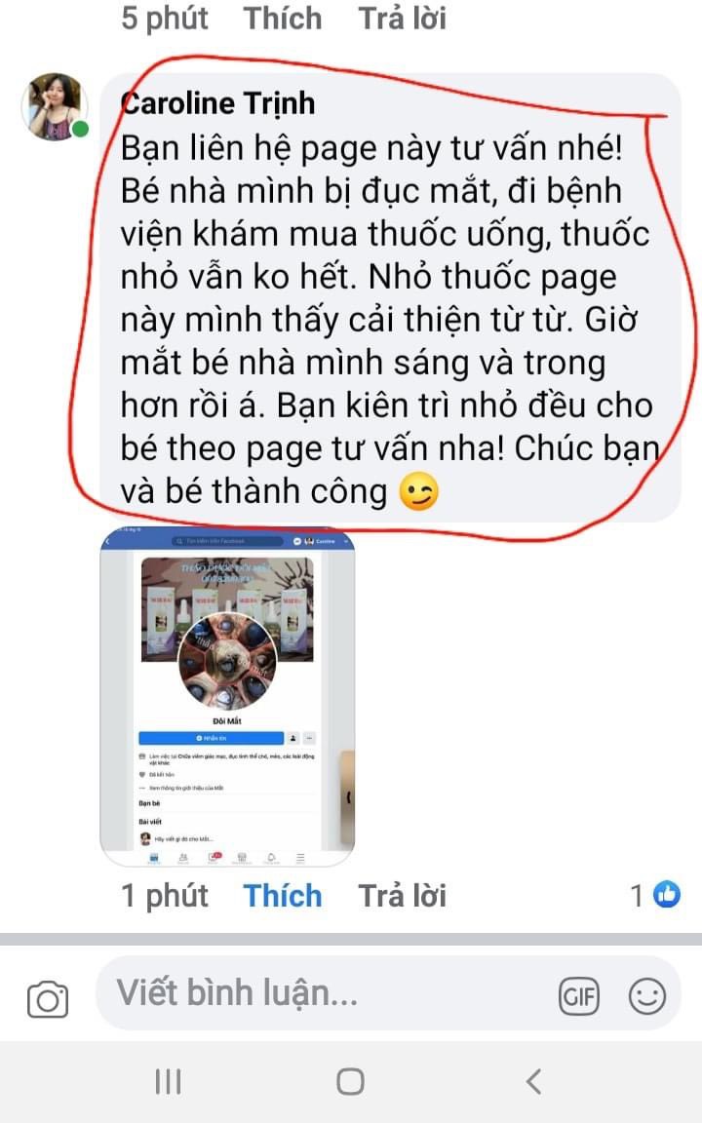
Task: Open the GIF picker icon
Action: click(x=579, y=996)
